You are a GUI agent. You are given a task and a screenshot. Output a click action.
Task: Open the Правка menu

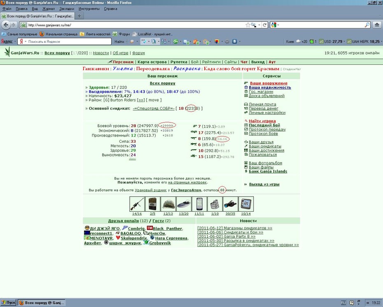pos(21,9)
